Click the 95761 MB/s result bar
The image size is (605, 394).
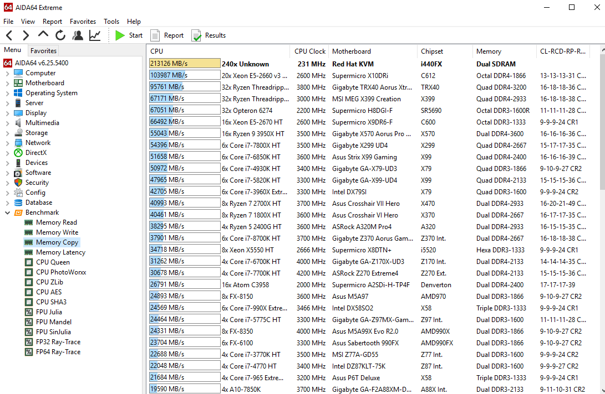pyautogui.click(x=185, y=87)
